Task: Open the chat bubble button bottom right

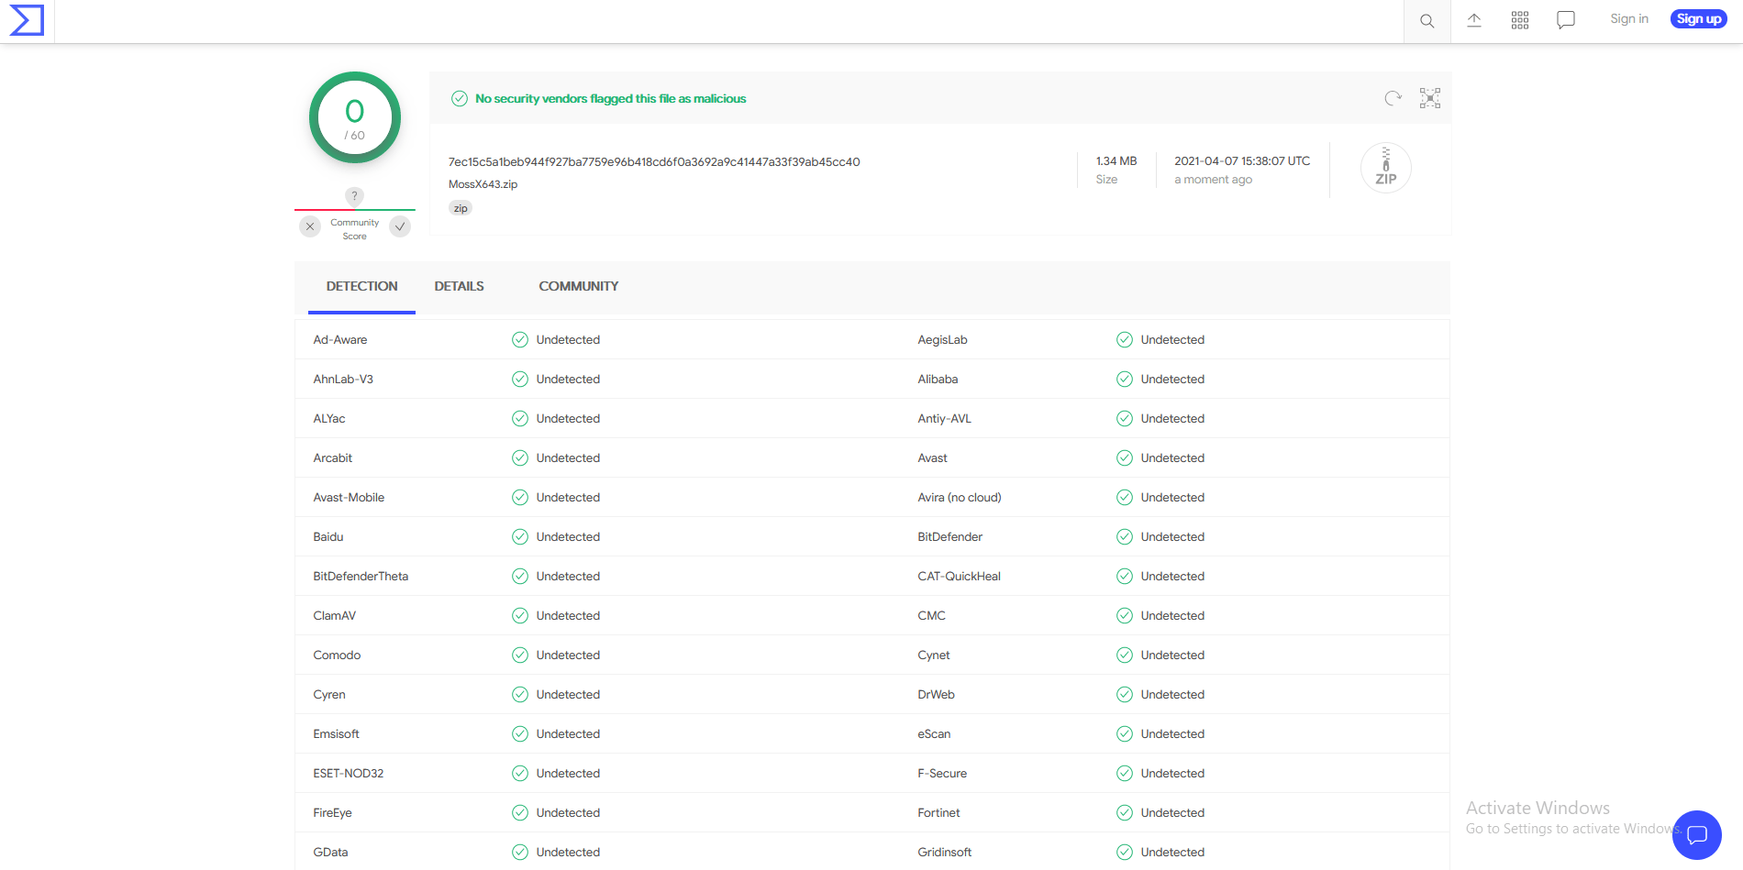Action: 1696,835
